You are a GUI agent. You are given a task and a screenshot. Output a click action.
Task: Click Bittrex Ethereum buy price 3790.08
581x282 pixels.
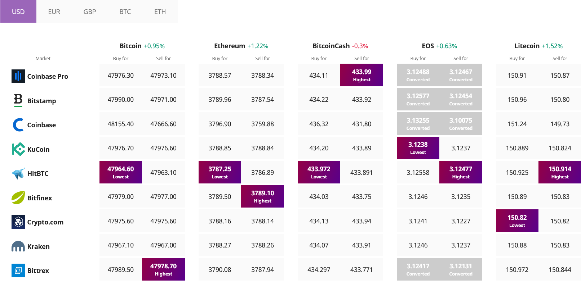pyautogui.click(x=220, y=269)
